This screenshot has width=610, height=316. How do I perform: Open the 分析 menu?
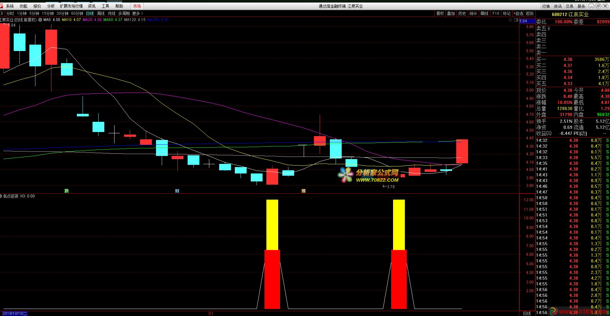51,6
